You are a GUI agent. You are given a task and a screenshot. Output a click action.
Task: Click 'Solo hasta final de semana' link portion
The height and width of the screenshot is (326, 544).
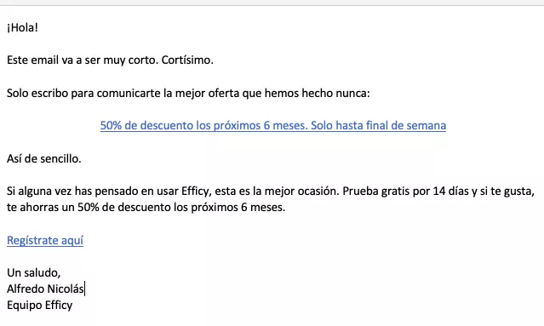click(x=378, y=125)
